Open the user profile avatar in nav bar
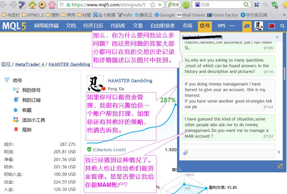This screenshot has width=287, height=194. coord(259,26)
